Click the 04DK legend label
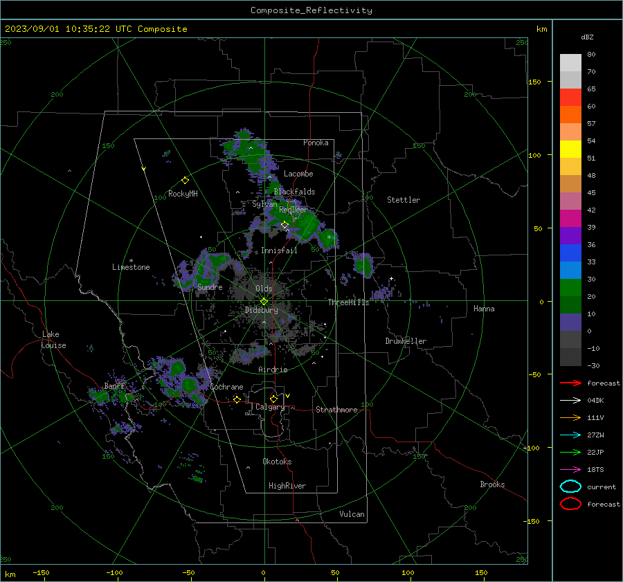Viewport: 623px width, 582px height. tap(595, 401)
